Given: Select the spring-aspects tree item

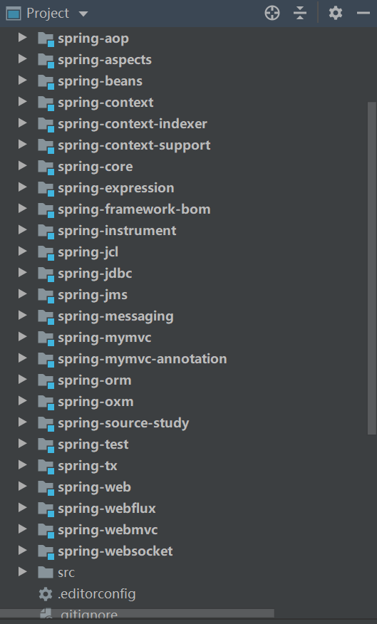Looking at the screenshot, I should tap(105, 60).
